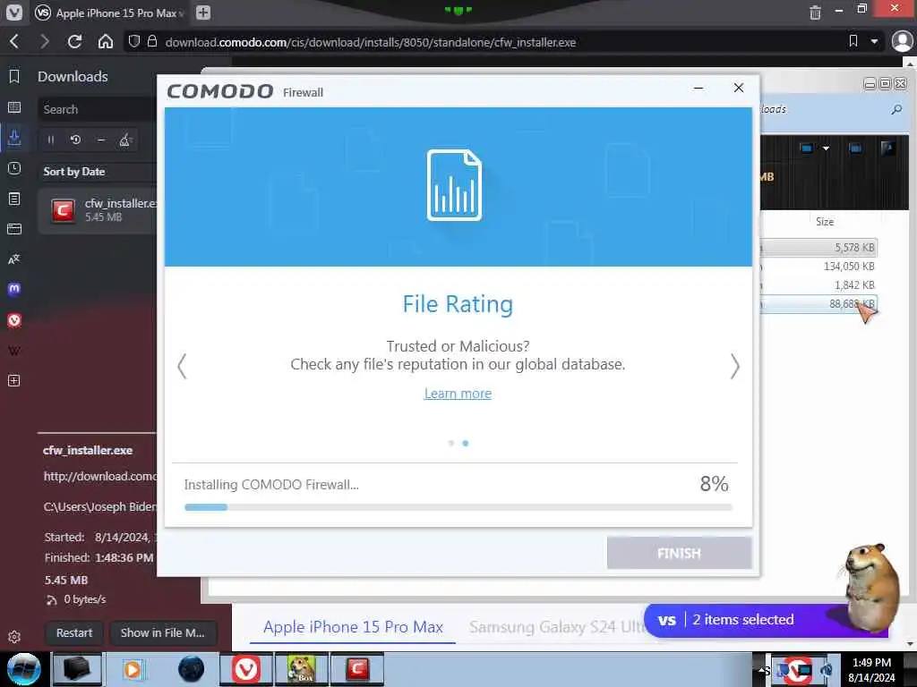Open the active Downloads panel icon
The image size is (917, 687).
[14, 138]
